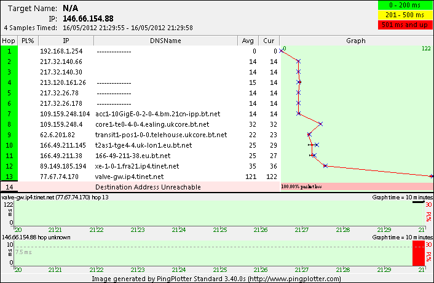Viewport: 434px width, 283px height.
Task: Click the sample time range text
Action: pos(128,28)
